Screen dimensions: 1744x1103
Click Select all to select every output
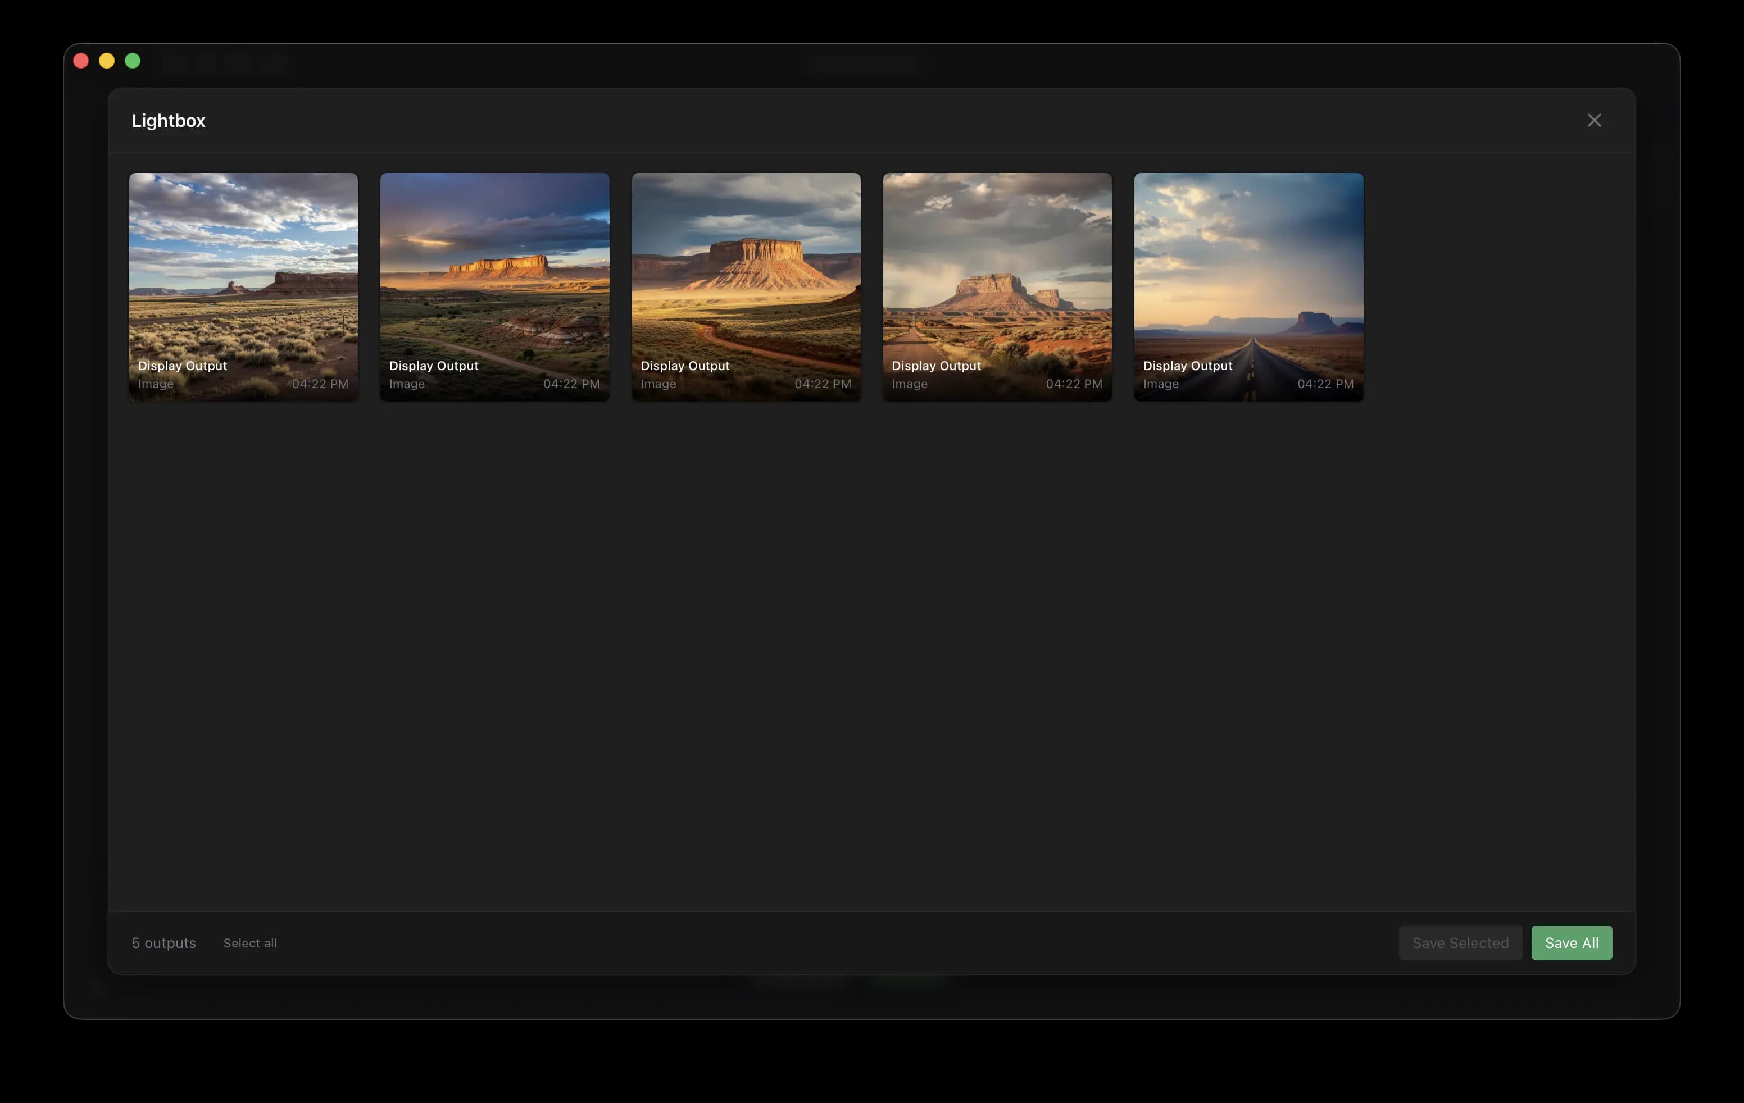coord(249,942)
